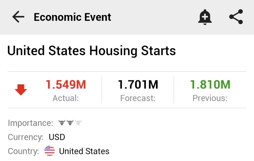The width and height of the screenshot is (254, 161).
Task: Add alert with the bell icon
Action: 205,17
